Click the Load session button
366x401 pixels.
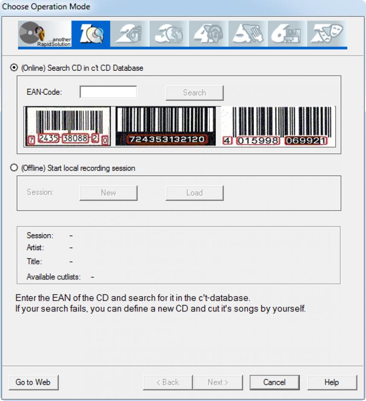(x=195, y=193)
